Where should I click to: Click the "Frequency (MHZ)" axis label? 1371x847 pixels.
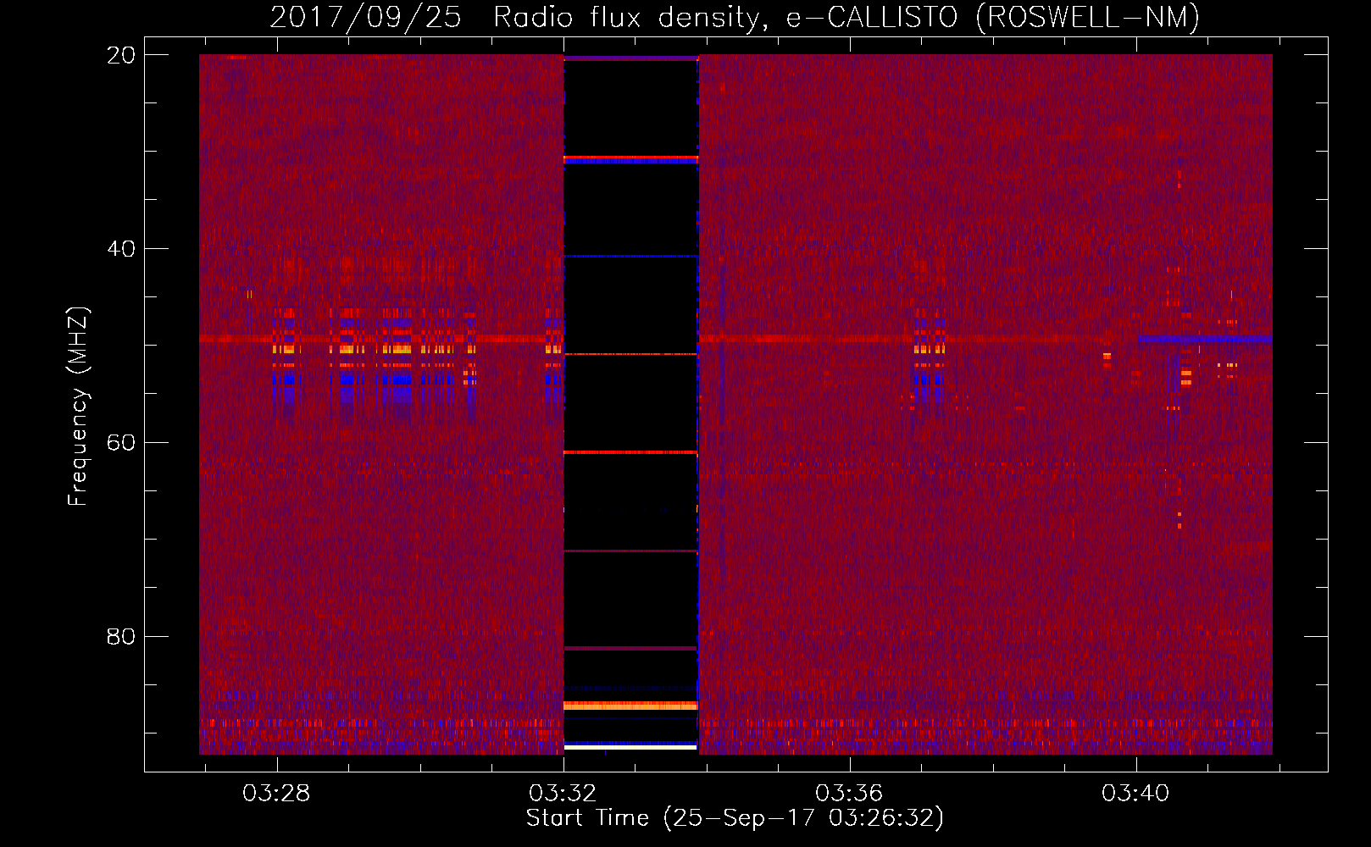(78, 407)
